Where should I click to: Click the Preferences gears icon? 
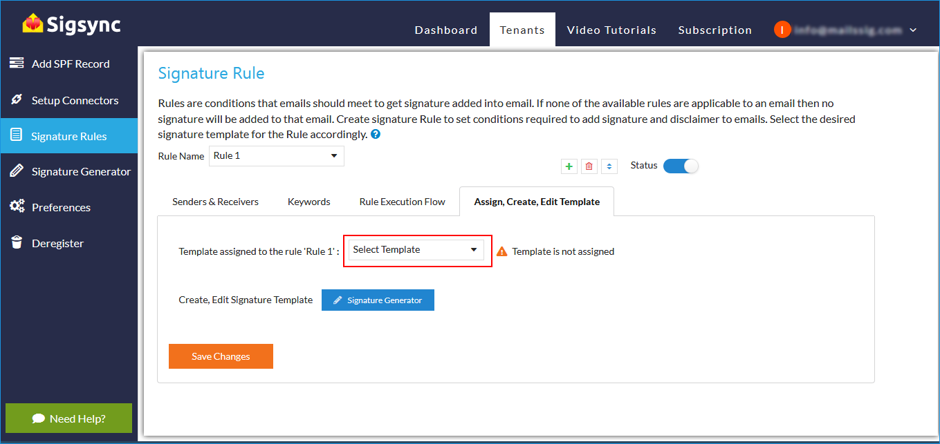pos(17,207)
